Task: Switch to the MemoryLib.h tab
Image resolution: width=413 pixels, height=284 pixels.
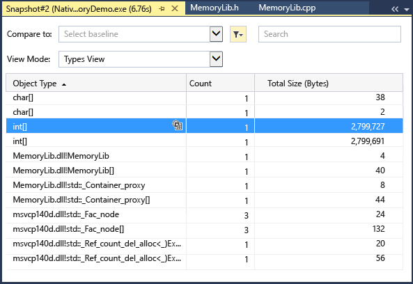Action: (215, 8)
